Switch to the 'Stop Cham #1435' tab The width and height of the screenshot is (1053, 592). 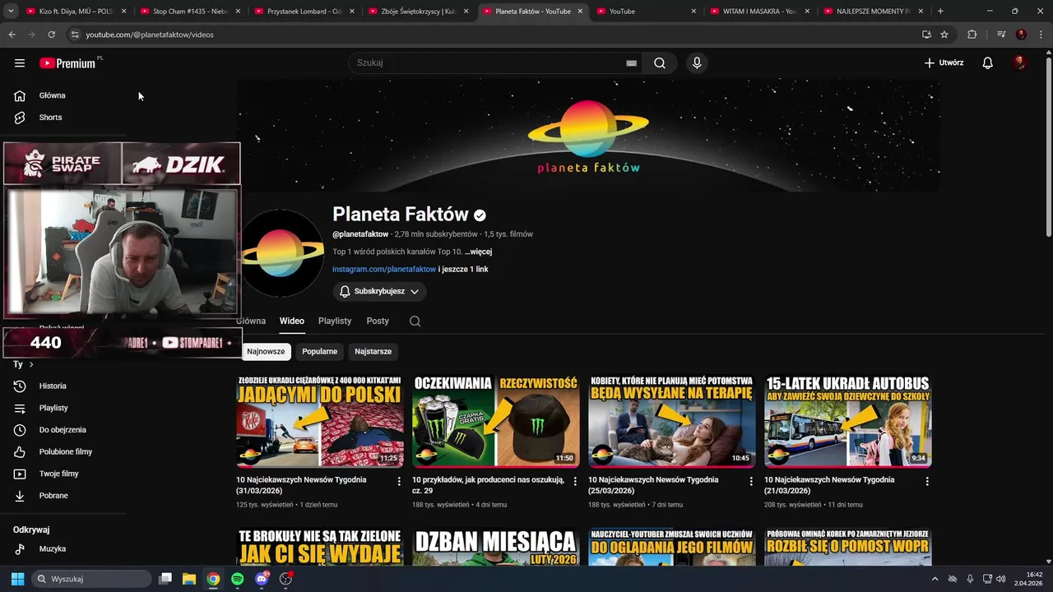(x=188, y=12)
